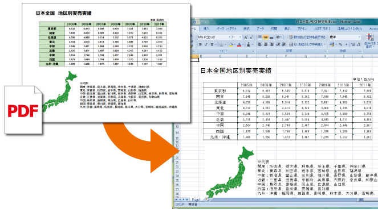Click the Borders icon in font group
This screenshot has height=212, width=378.
(221, 44)
